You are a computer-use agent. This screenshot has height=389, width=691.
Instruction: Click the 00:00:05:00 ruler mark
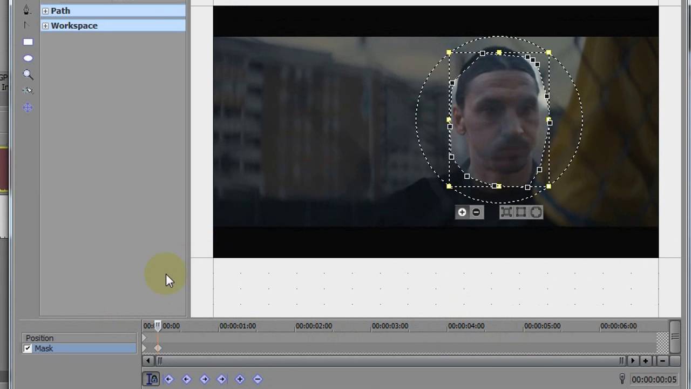pyautogui.click(x=542, y=326)
